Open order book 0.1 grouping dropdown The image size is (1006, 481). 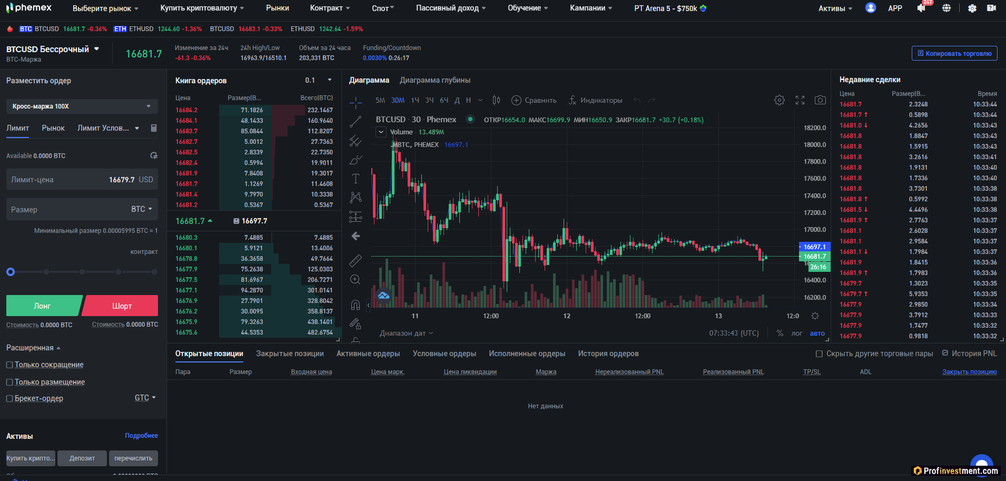tap(318, 80)
